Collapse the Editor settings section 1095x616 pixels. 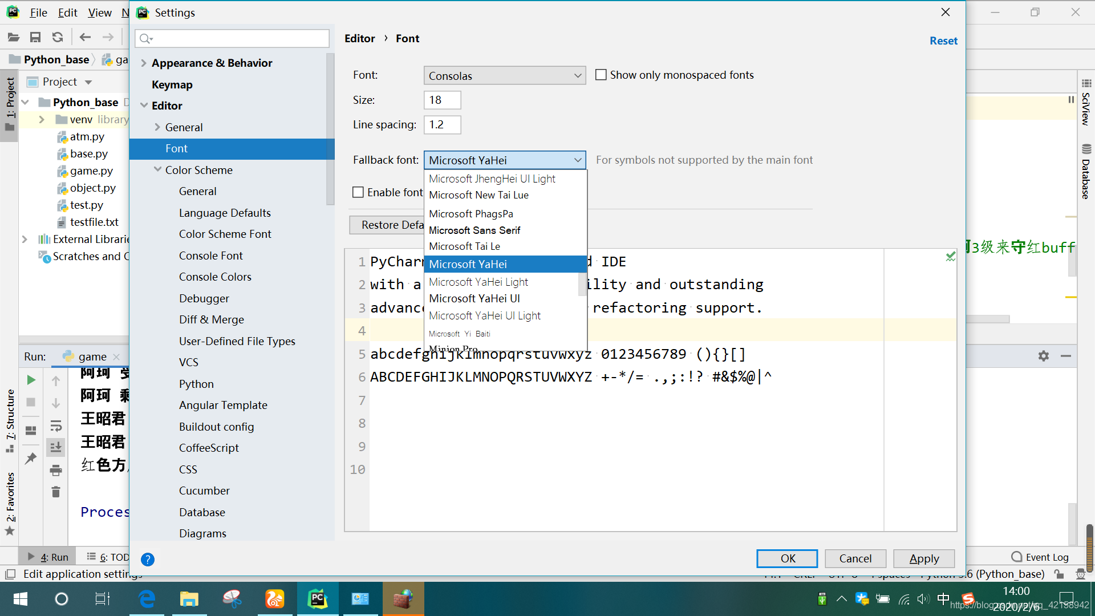tap(144, 106)
